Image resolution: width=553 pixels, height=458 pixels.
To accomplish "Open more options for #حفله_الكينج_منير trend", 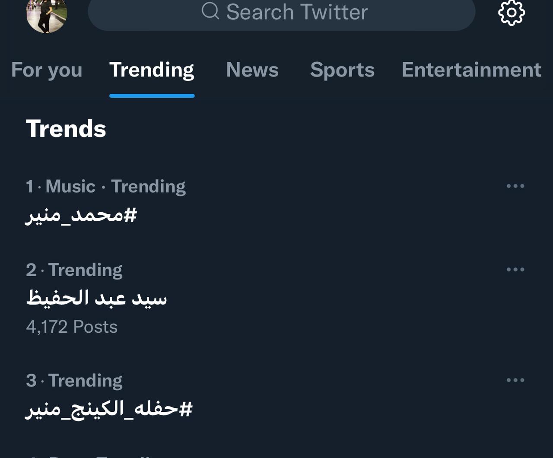I will point(515,380).
